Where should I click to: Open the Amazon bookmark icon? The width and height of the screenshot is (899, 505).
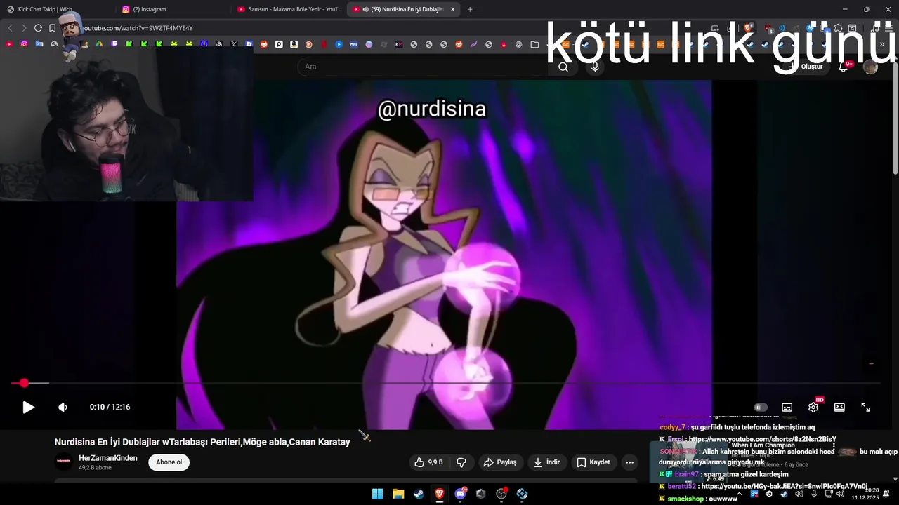[x=294, y=44]
